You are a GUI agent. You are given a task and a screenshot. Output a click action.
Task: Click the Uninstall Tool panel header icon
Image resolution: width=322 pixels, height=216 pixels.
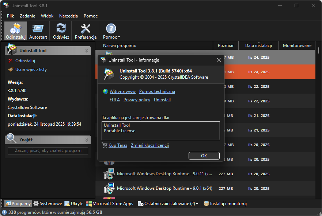[x=12, y=49]
